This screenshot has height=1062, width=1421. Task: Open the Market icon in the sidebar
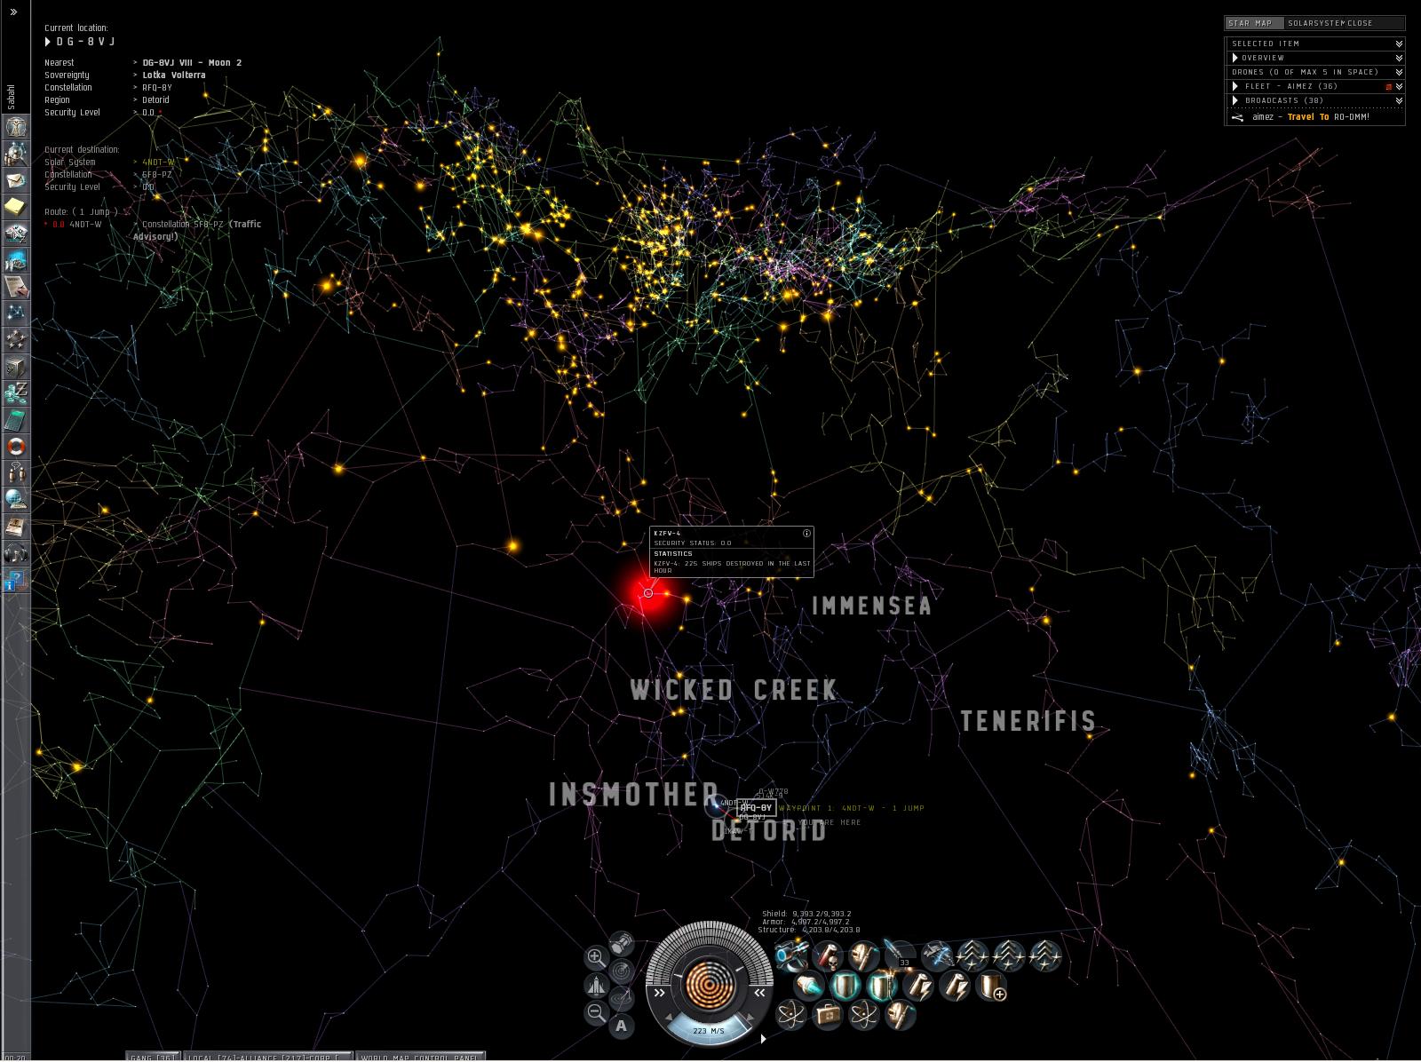click(16, 260)
